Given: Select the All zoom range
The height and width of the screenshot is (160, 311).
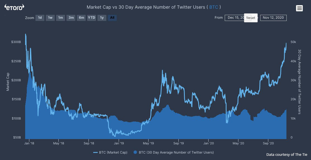Looking at the screenshot, I should point(112,18).
